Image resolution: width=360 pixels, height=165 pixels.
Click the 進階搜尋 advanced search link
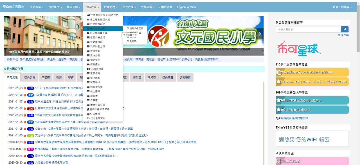[x=343, y=35]
